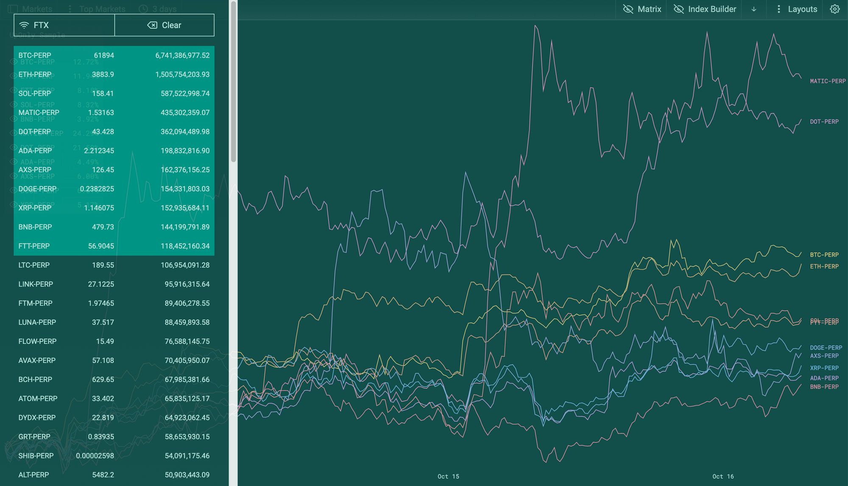Click the download arrow icon
Image resolution: width=848 pixels, height=486 pixels.
tap(754, 9)
